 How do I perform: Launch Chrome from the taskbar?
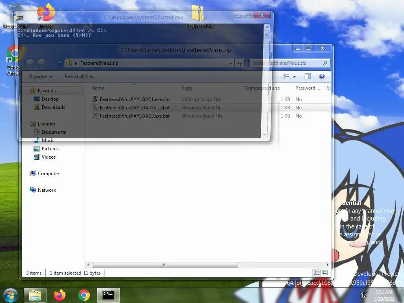coord(84,295)
